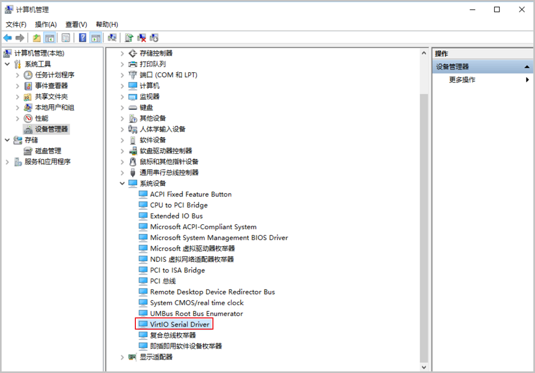Open the 文件(F) menu

[x=16, y=25]
